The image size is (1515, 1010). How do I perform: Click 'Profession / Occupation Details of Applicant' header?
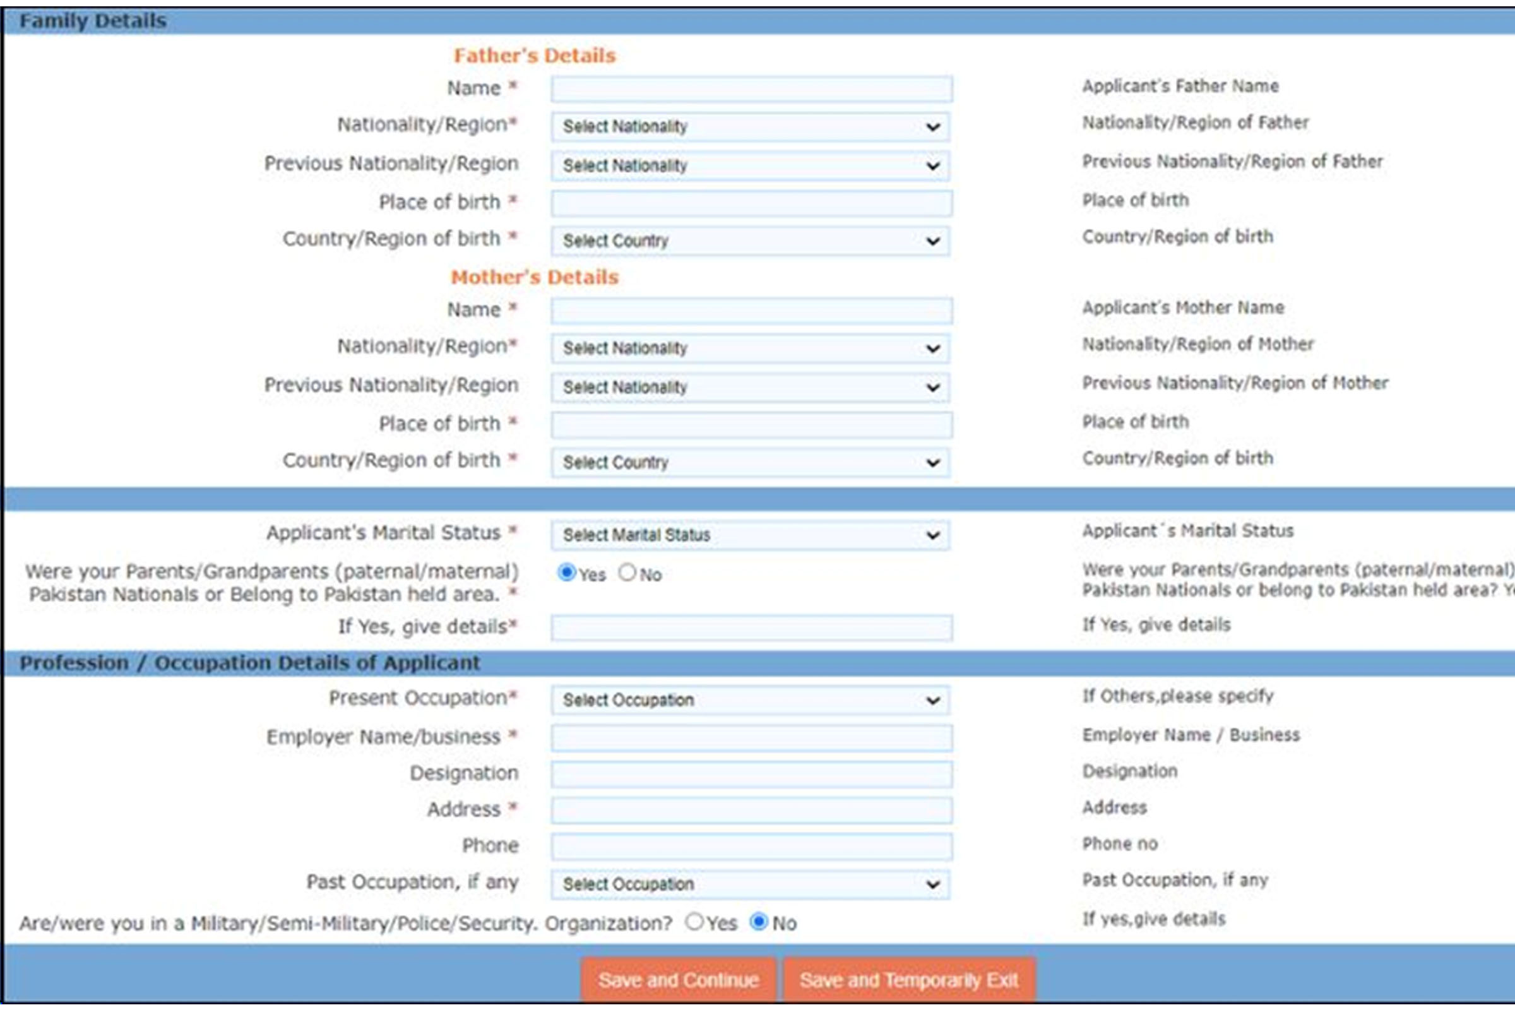pos(250,663)
